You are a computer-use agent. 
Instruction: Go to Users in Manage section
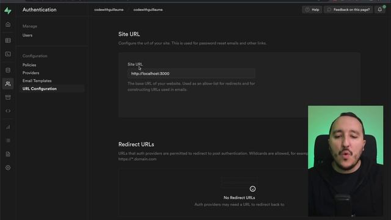27,35
